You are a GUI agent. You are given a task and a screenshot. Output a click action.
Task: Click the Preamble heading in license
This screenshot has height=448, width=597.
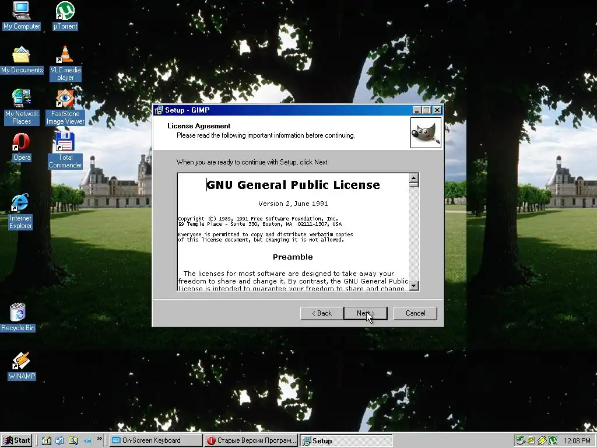click(x=293, y=257)
